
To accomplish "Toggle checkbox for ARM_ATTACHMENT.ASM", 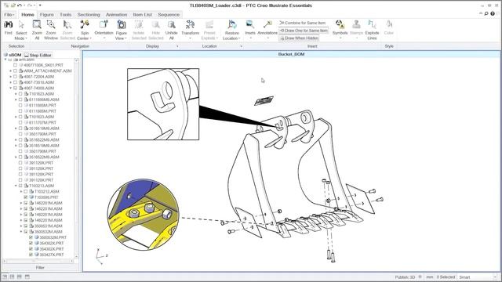I will pos(15,71).
